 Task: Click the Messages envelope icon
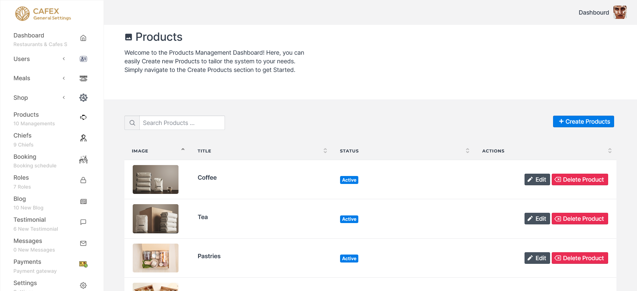click(83, 244)
